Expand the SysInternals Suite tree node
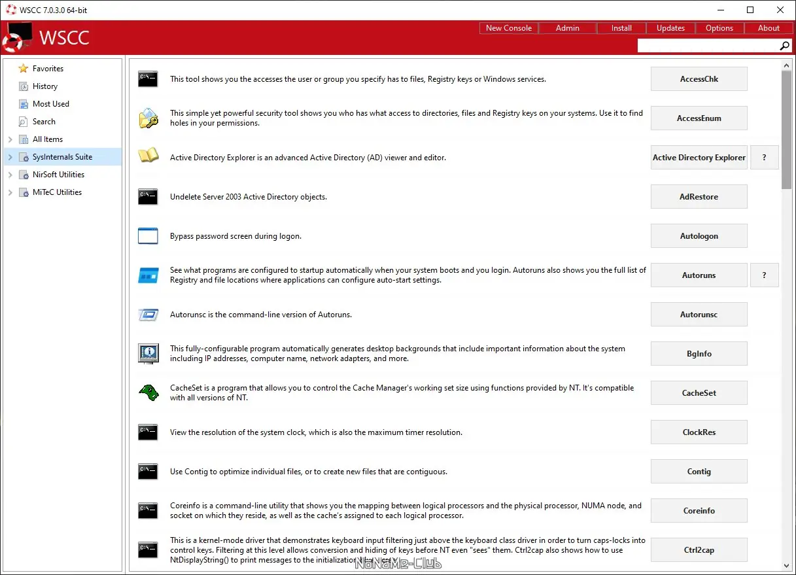This screenshot has height=575, width=796. point(9,156)
